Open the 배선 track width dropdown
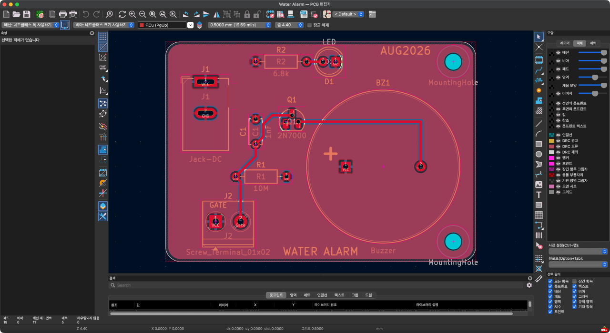Screen dimensions: 610x333 coord(30,25)
